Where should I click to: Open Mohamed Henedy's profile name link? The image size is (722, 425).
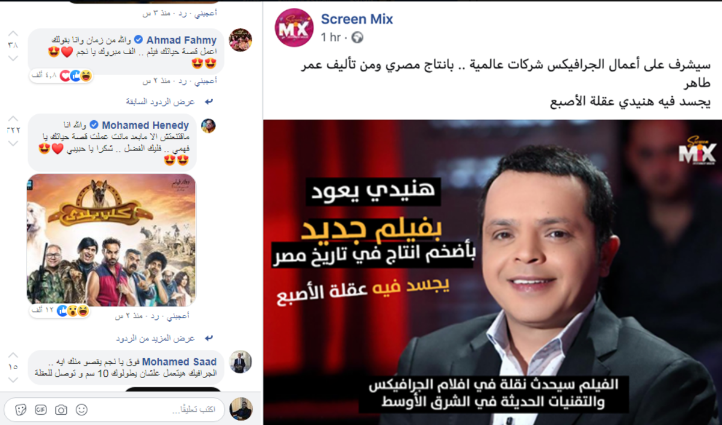coord(145,126)
